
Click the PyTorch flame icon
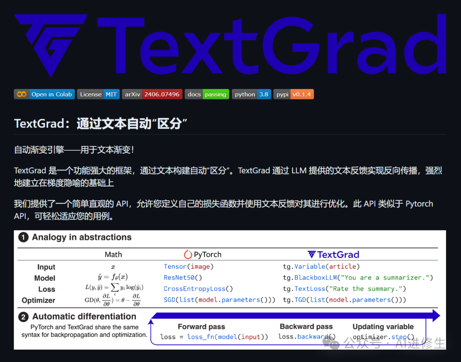coord(188,254)
